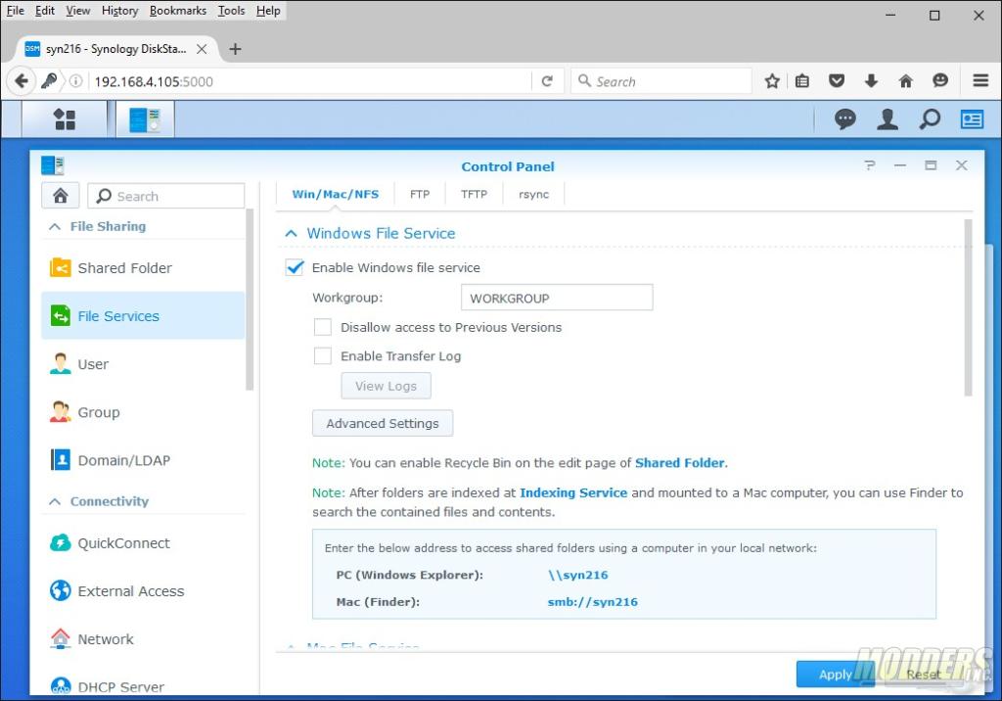This screenshot has height=701, width=1002.
Task: Switch to the rsync tab
Action: 533,194
